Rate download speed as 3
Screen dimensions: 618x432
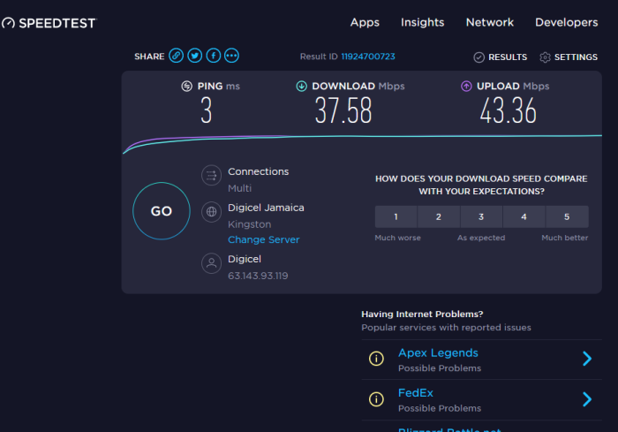481,217
